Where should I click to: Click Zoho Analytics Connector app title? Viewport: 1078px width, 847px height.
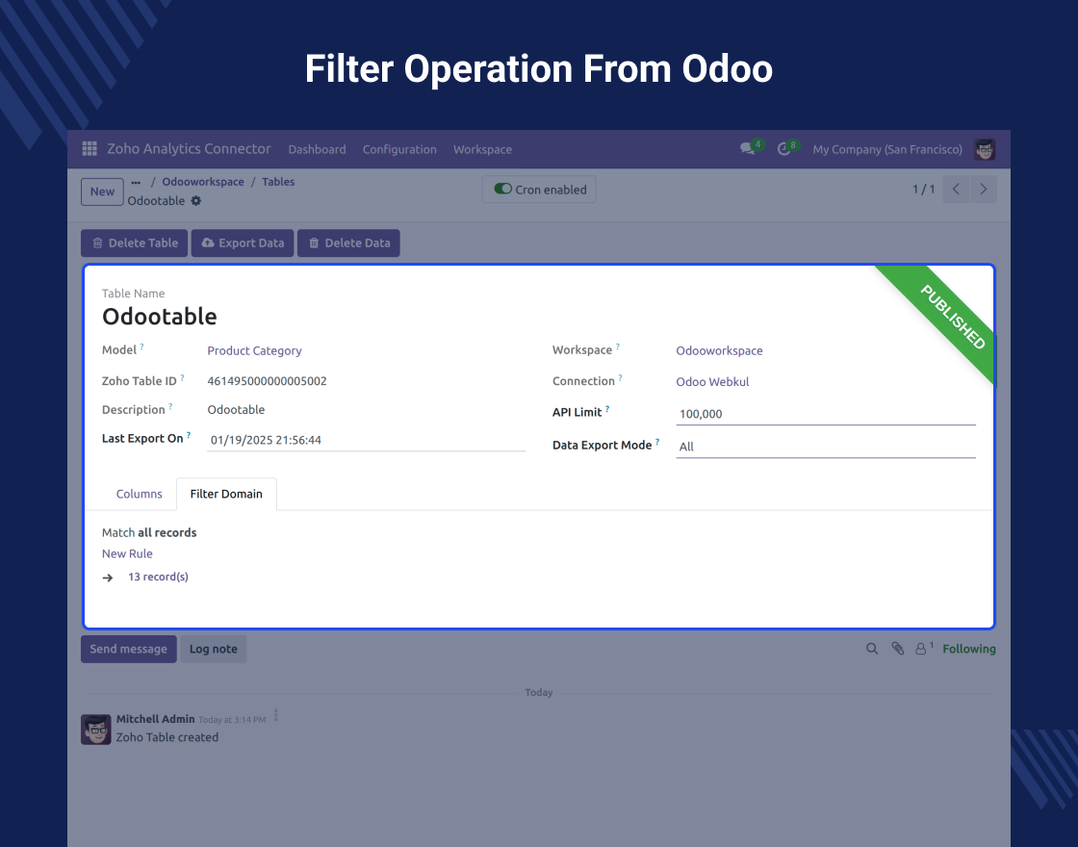[x=189, y=148]
